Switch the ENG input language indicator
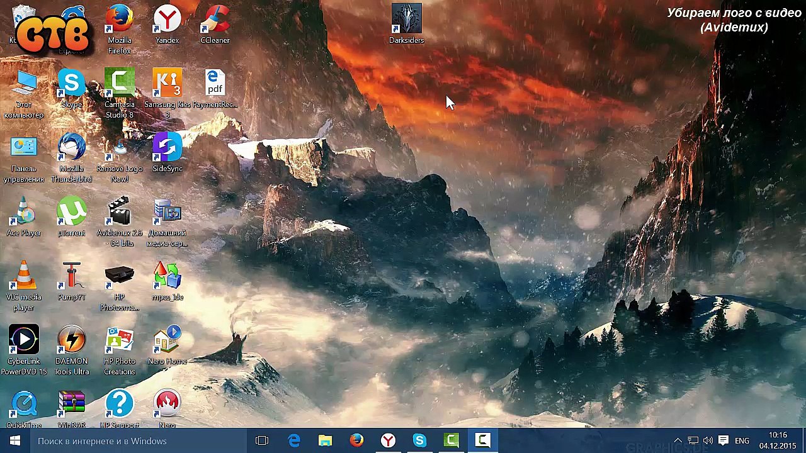806x453 pixels. 742,440
